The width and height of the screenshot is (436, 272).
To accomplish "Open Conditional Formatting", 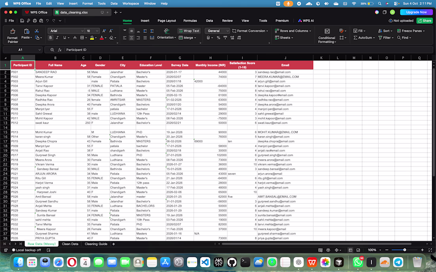I will pos(327,36).
